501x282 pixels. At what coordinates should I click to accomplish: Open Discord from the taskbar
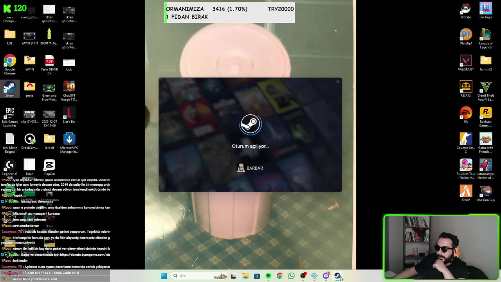point(326,276)
